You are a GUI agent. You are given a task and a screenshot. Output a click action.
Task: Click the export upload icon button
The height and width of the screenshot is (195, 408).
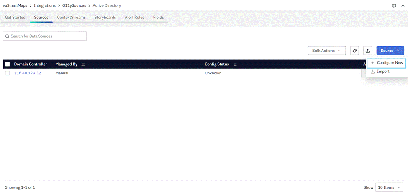pos(367,51)
